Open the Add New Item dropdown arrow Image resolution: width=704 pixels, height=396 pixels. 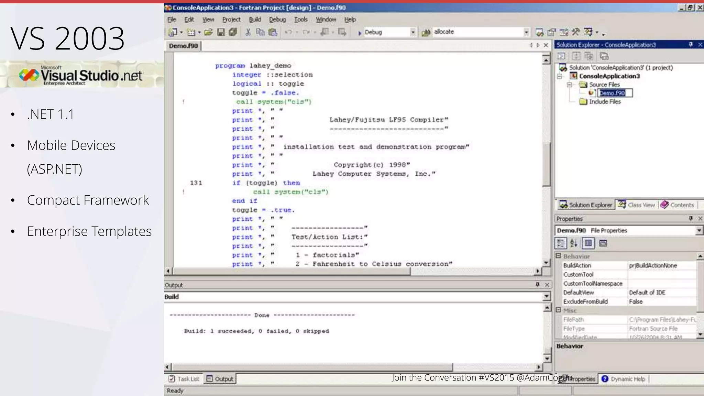coord(199,32)
